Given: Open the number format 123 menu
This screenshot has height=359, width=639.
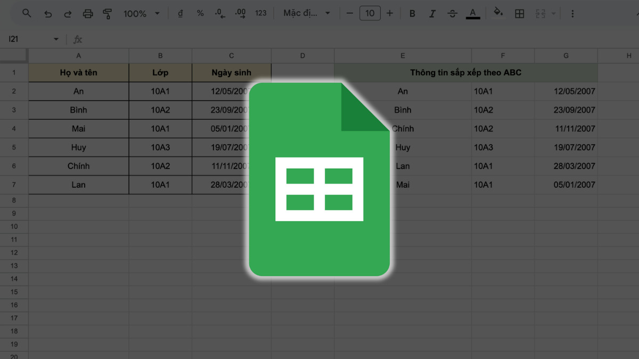Looking at the screenshot, I should pos(260,13).
